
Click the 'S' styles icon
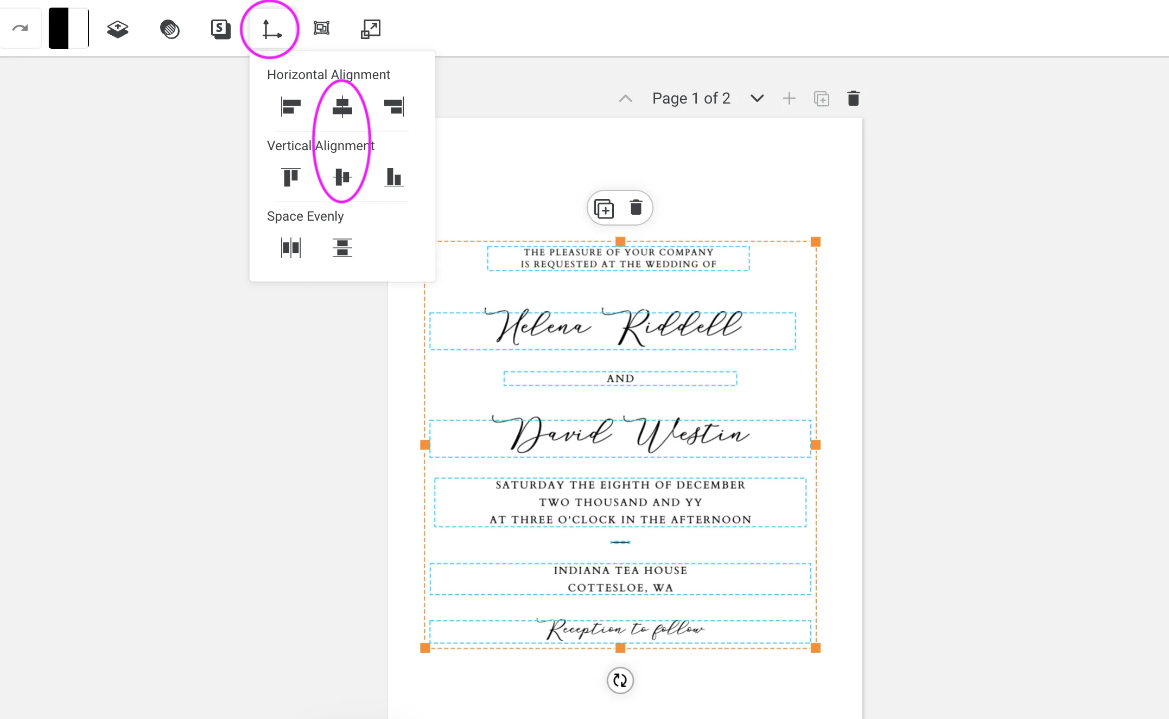220,28
